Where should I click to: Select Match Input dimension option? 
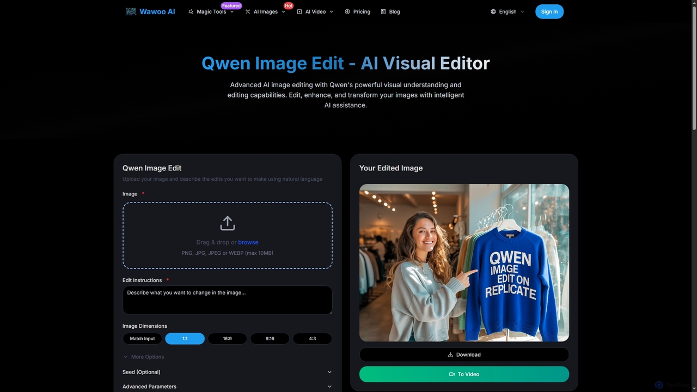tap(142, 339)
